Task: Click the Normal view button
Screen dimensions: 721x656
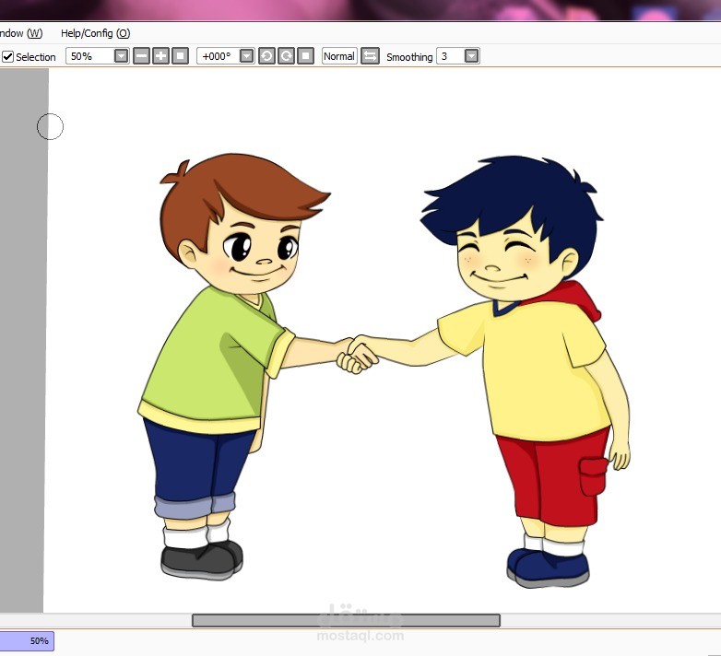Action: [x=339, y=56]
